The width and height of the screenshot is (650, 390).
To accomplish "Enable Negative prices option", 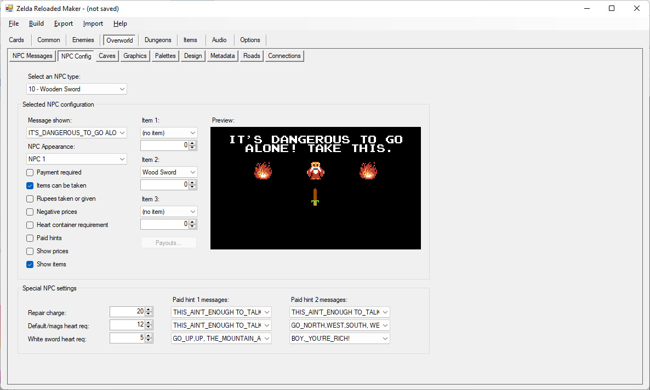I will coord(30,212).
